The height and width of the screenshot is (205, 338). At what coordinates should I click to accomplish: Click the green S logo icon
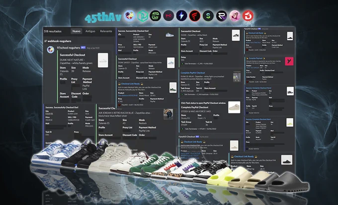click(208, 16)
